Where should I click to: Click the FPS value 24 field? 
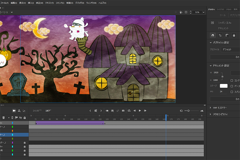click(x=221, y=92)
